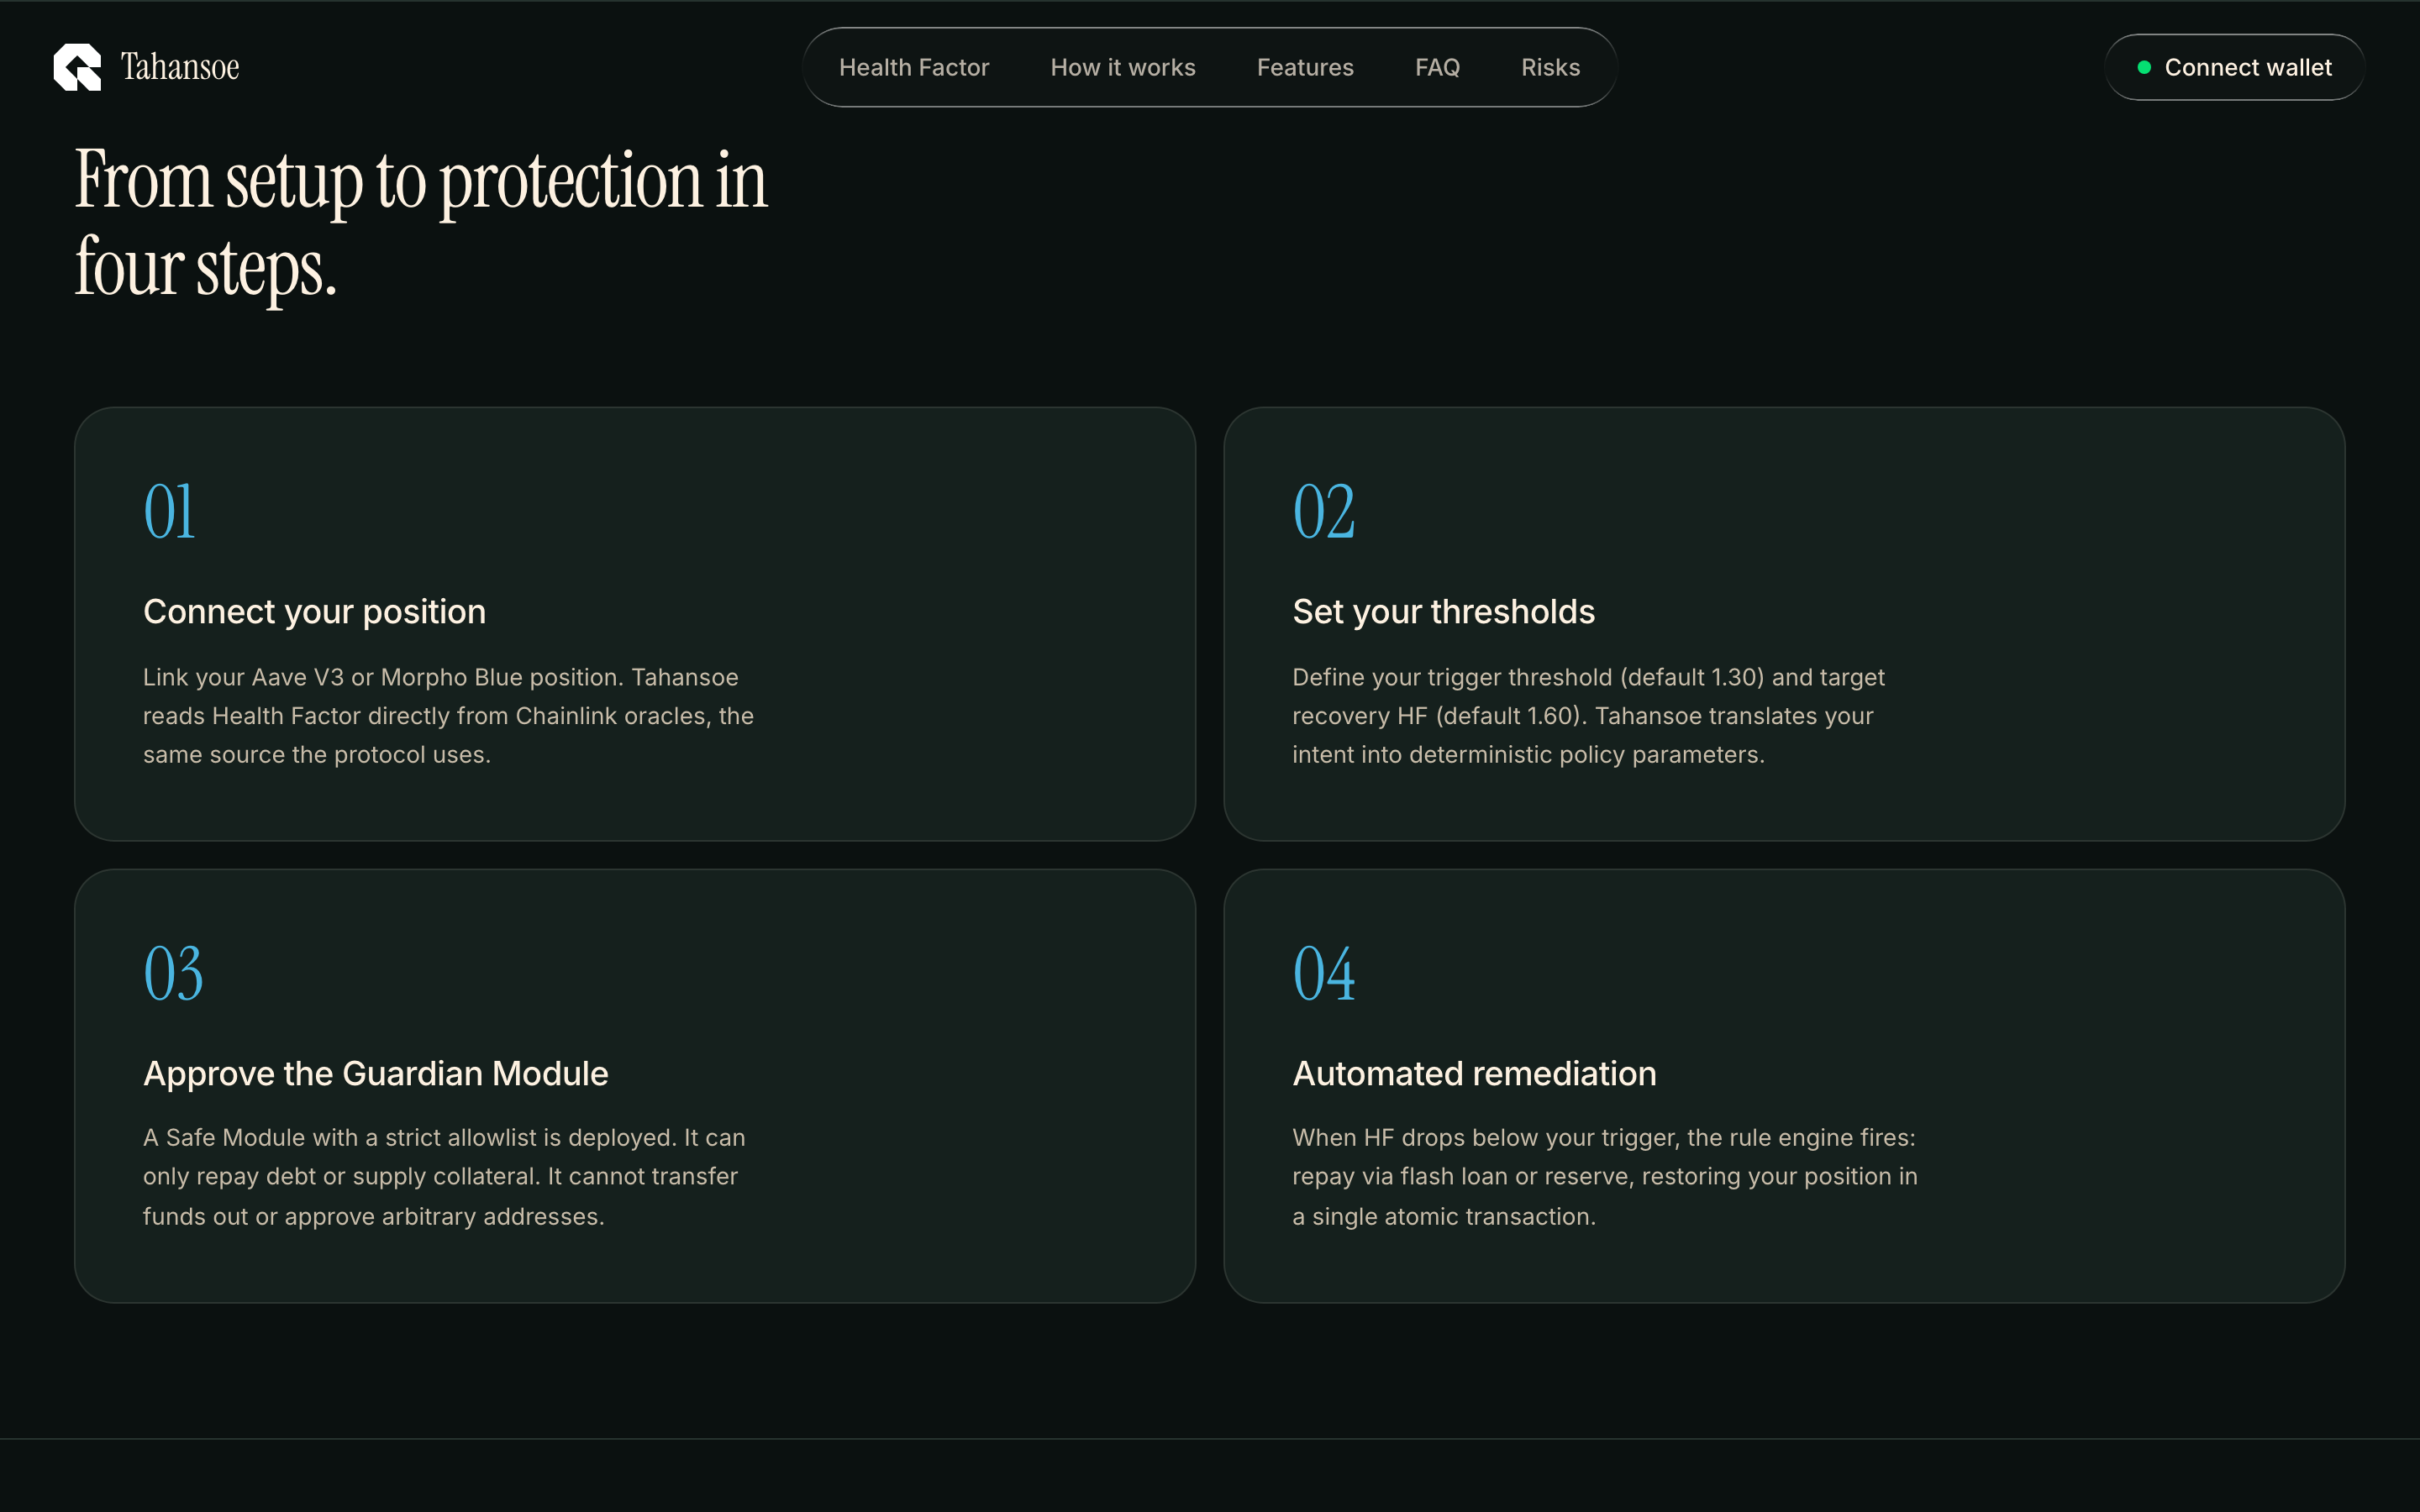Click the 'Automated remediation' heading
This screenshot has height=1512, width=2420.
click(1474, 1073)
